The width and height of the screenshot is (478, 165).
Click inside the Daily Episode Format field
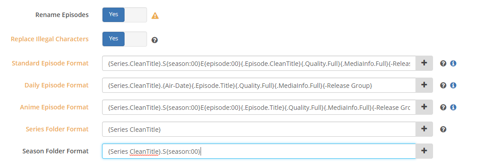coord(259,85)
